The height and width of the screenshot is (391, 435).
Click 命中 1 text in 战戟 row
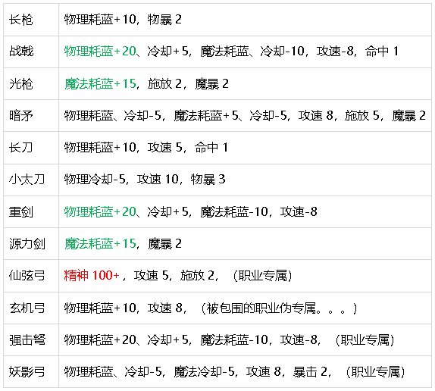[382, 51]
